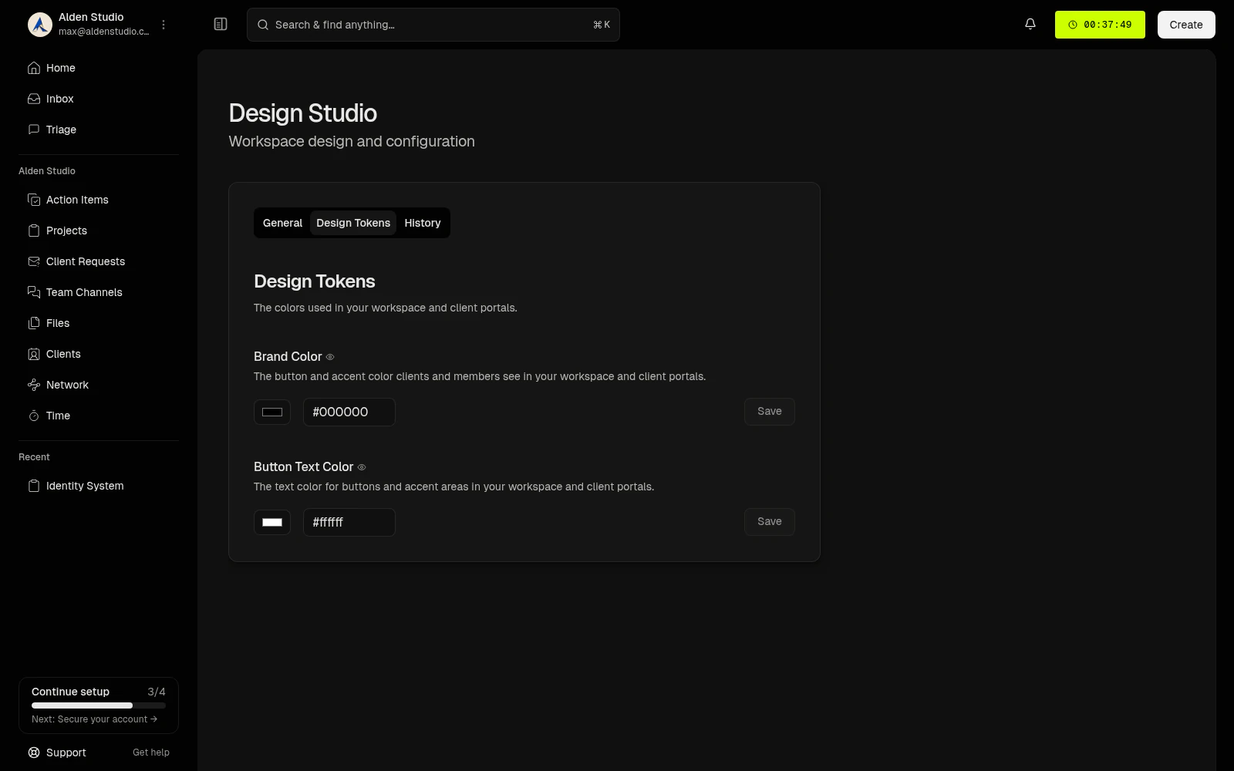Open Network in the sidebar

coord(99,385)
